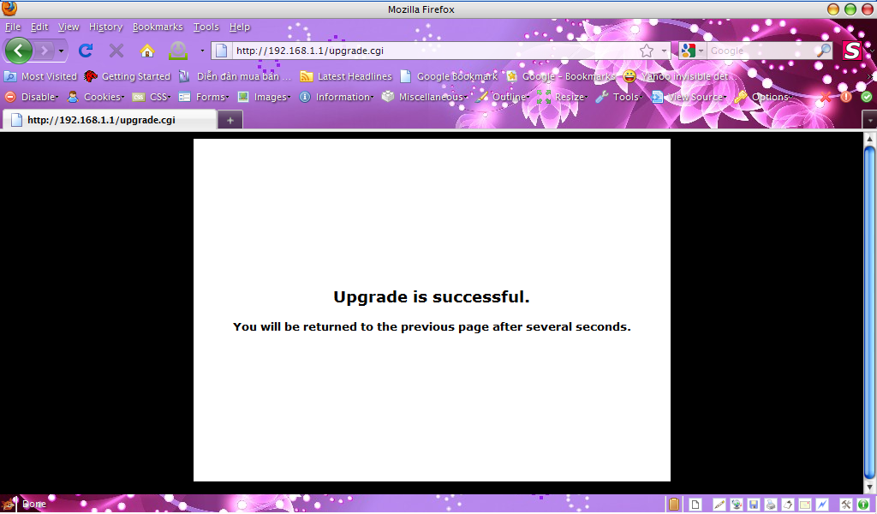Go to the Home page
Image resolution: width=877 pixels, height=514 pixels.
pos(147,51)
